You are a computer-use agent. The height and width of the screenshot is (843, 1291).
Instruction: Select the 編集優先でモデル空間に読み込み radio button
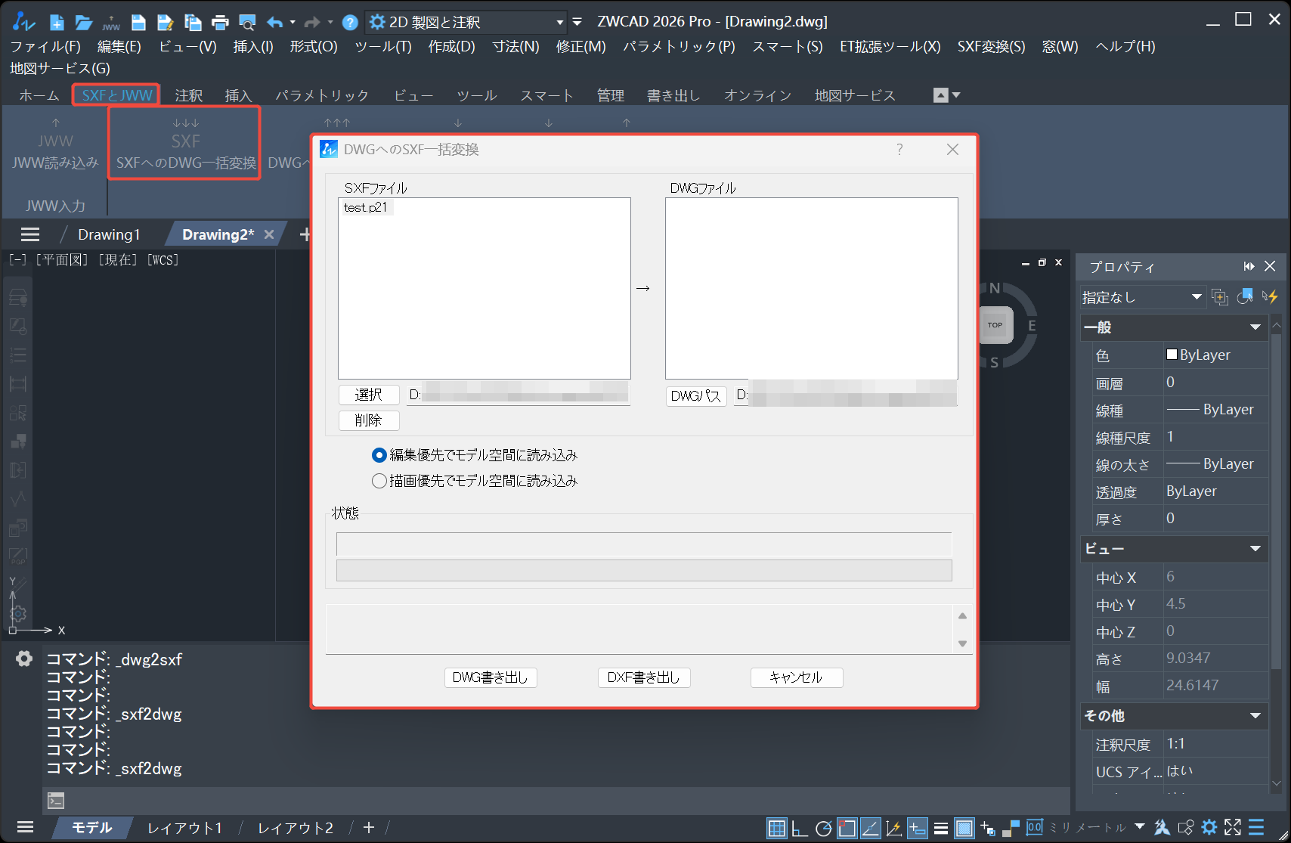tap(379, 455)
